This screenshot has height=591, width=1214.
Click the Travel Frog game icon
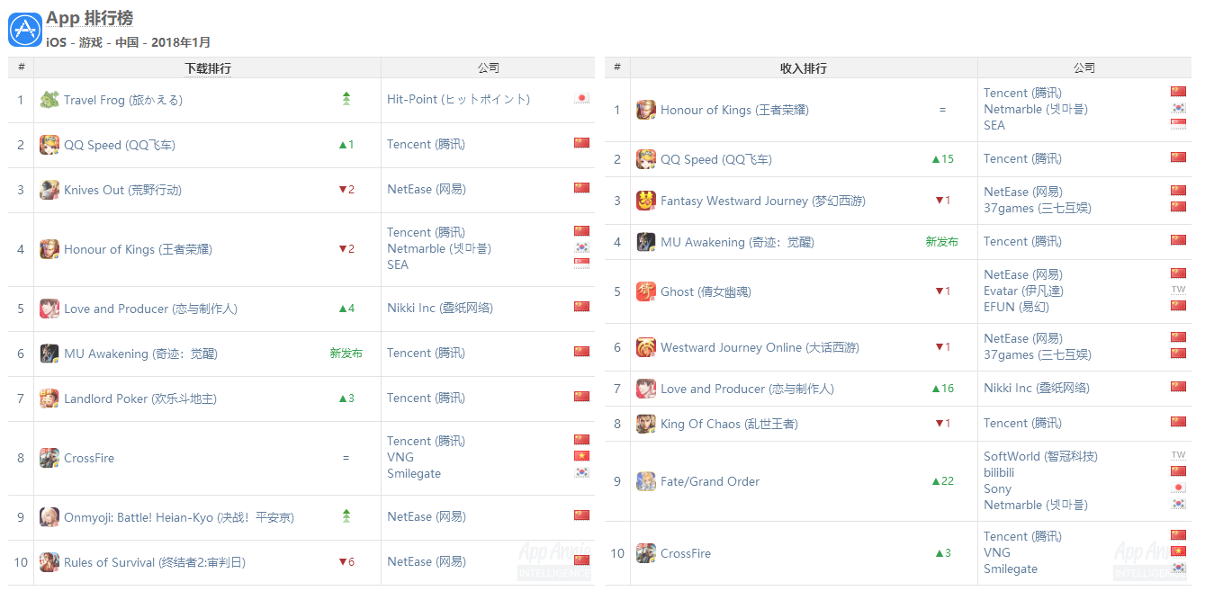pyautogui.click(x=49, y=100)
